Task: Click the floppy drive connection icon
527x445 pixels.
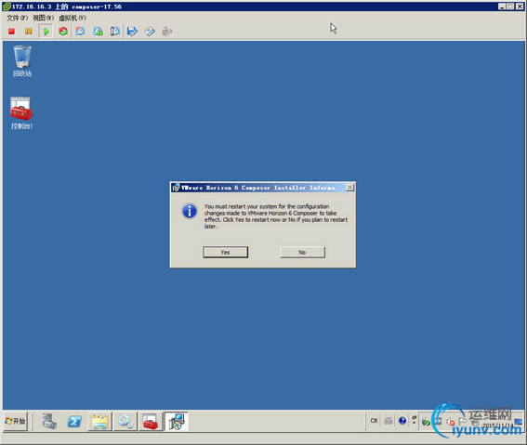Action: pyautogui.click(x=132, y=32)
